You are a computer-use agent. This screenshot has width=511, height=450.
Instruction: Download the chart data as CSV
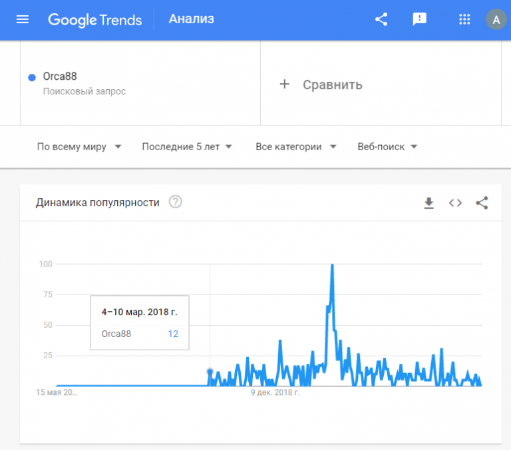click(x=429, y=203)
